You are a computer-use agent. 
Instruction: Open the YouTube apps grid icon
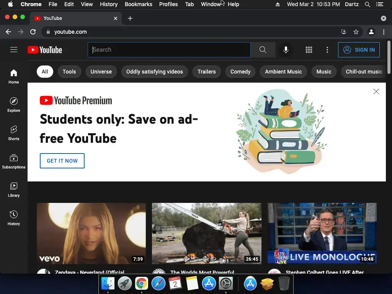coord(309,50)
